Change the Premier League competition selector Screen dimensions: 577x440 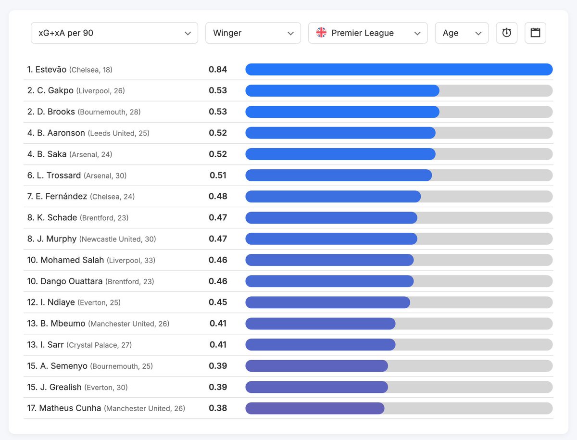(368, 33)
